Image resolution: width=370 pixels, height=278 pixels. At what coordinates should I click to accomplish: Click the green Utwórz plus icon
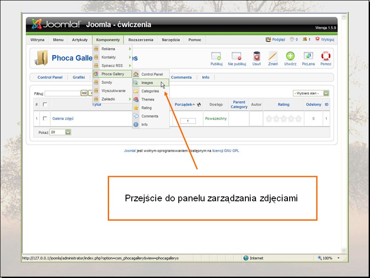[290, 56]
